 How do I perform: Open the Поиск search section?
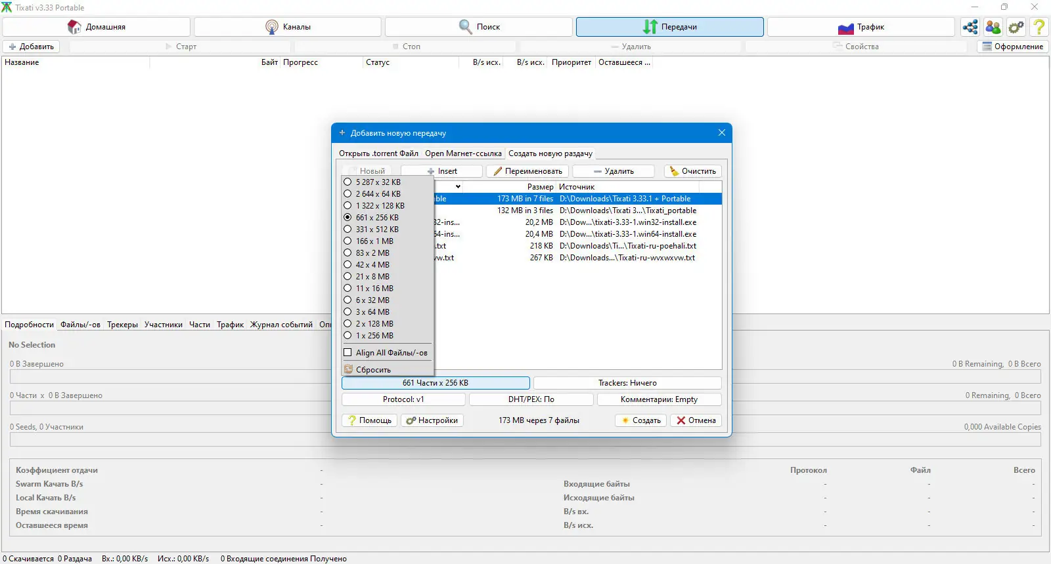click(479, 27)
